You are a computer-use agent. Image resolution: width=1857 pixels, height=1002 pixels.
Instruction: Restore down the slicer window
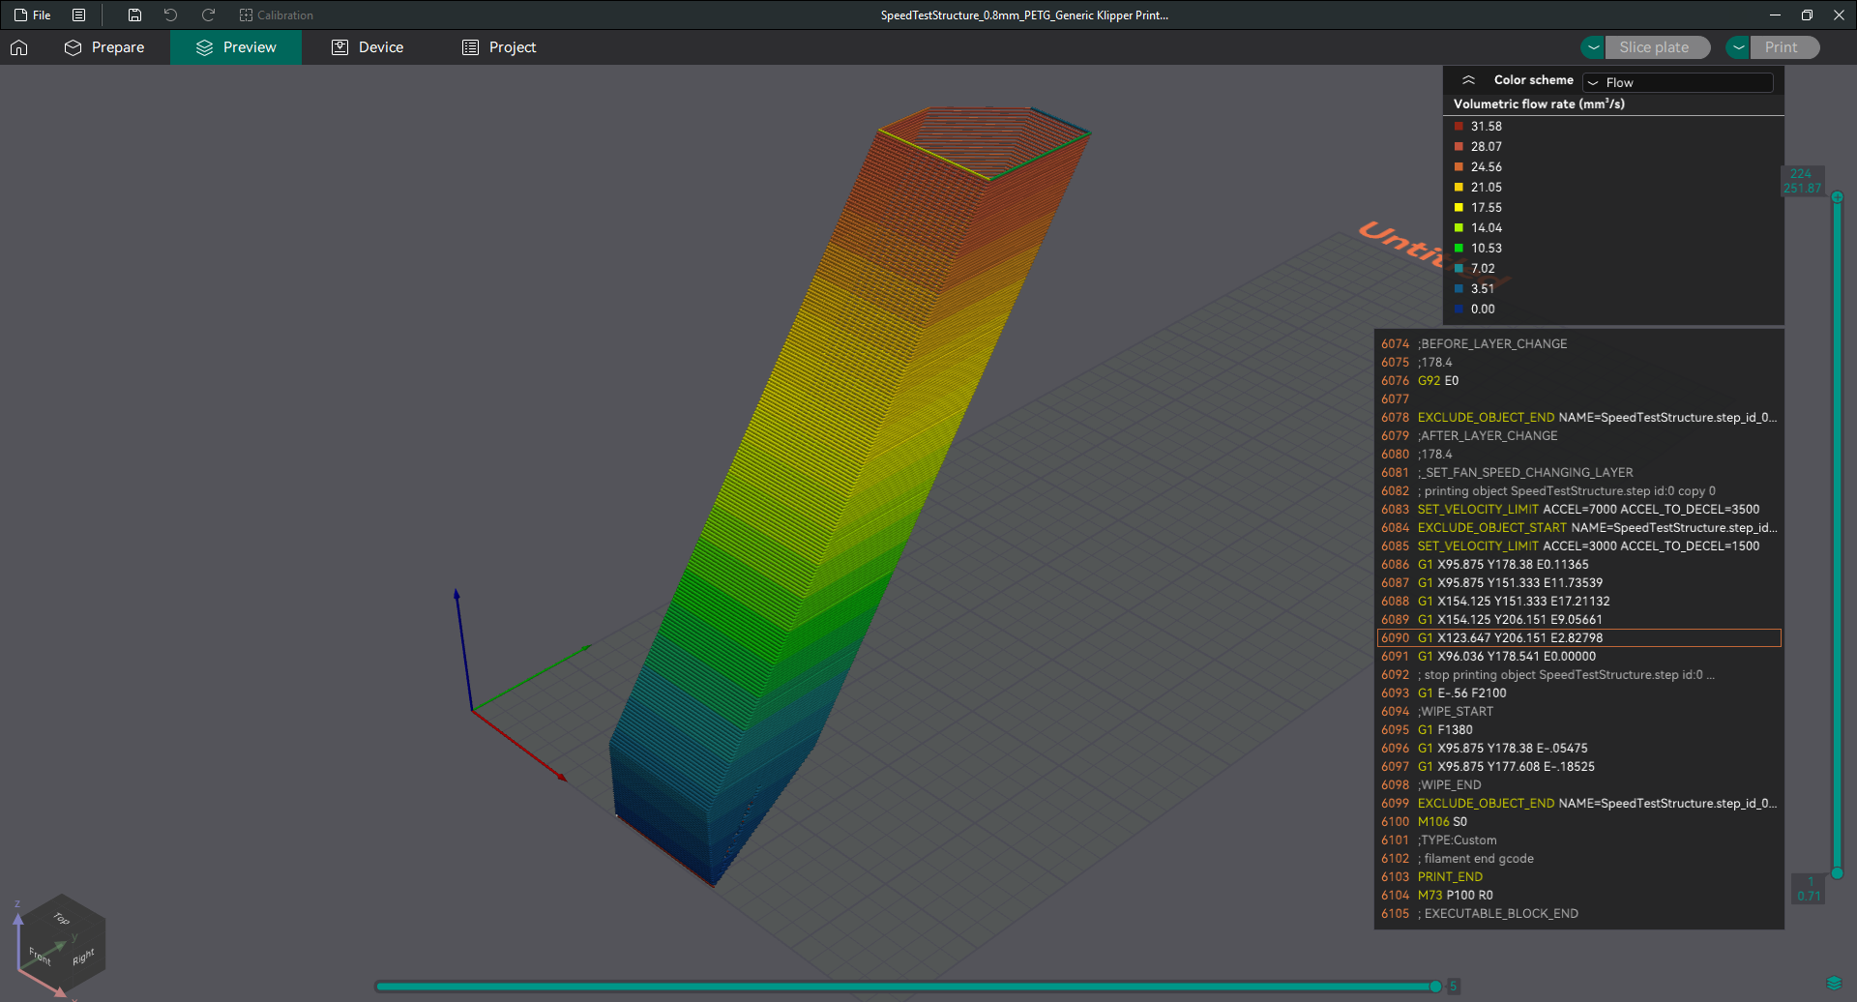click(1807, 15)
